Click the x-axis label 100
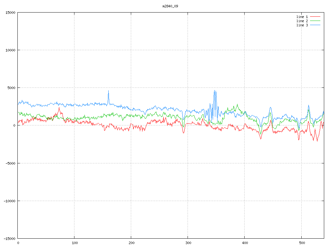The height and width of the screenshot is (247, 330). 75,243
